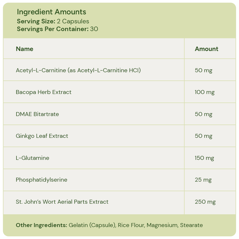The image size is (239, 239).
Task: Click the Other Ingredients footer text
Action: click(109, 225)
